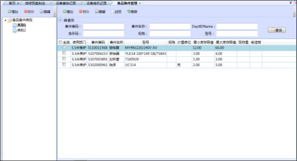Sort by the 最大库存限值 column header
Image resolution: width=297 pixels, height=161 pixels.
click(226, 42)
